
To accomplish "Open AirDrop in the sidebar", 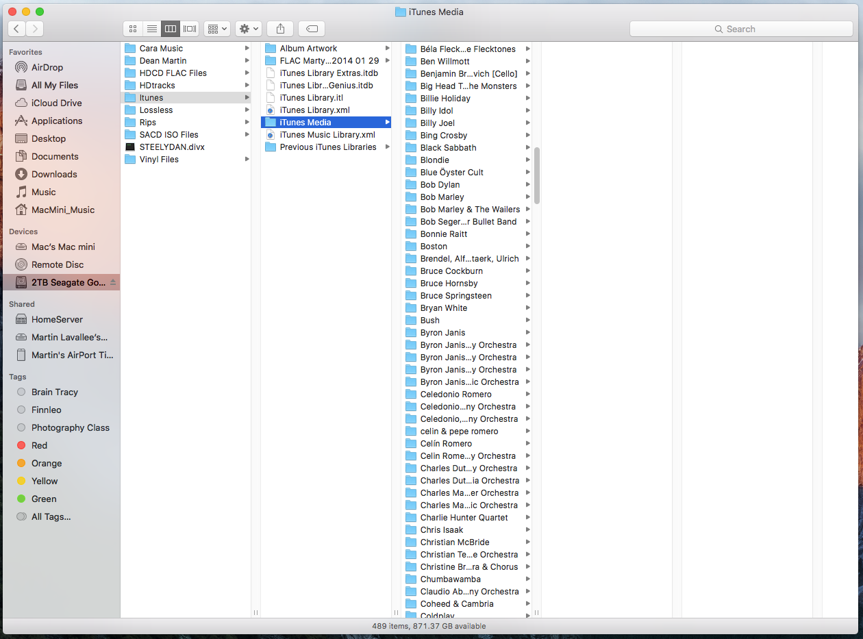I will (x=60, y=67).
